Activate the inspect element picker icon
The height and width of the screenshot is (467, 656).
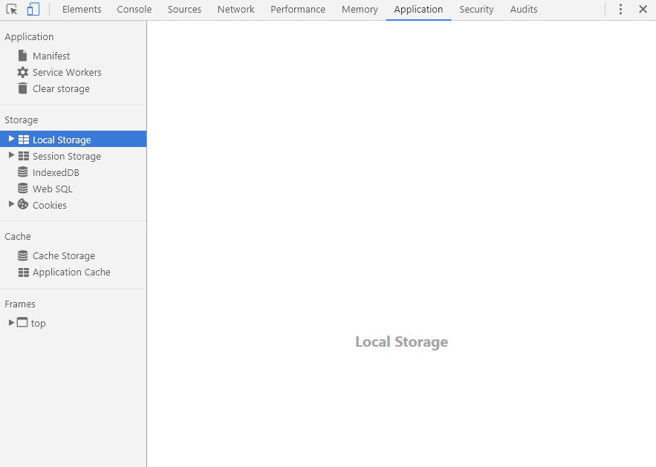coord(12,9)
